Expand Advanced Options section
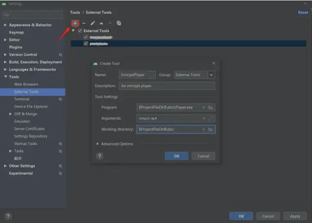312x223 pixels. 97,144
